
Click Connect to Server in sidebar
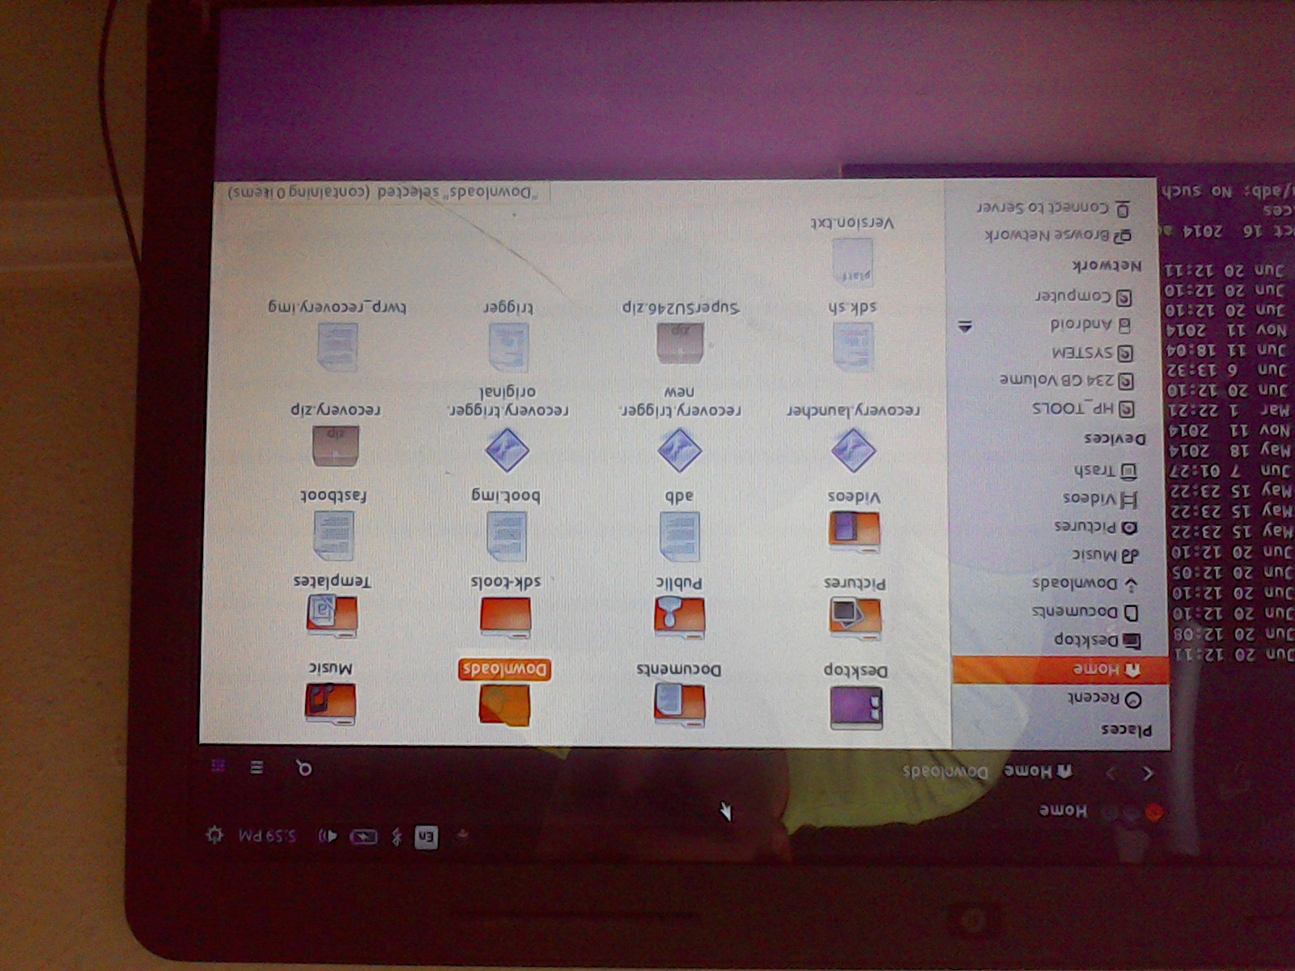coord(1052,208)
